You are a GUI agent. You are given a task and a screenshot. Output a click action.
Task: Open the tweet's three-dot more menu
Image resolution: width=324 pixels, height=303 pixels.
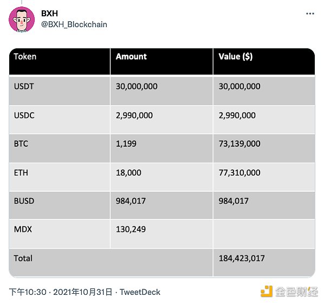(310, 14)
